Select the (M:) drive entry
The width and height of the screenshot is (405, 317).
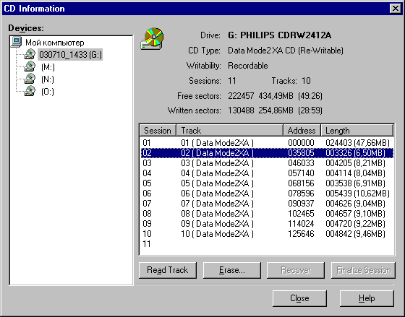48,67
